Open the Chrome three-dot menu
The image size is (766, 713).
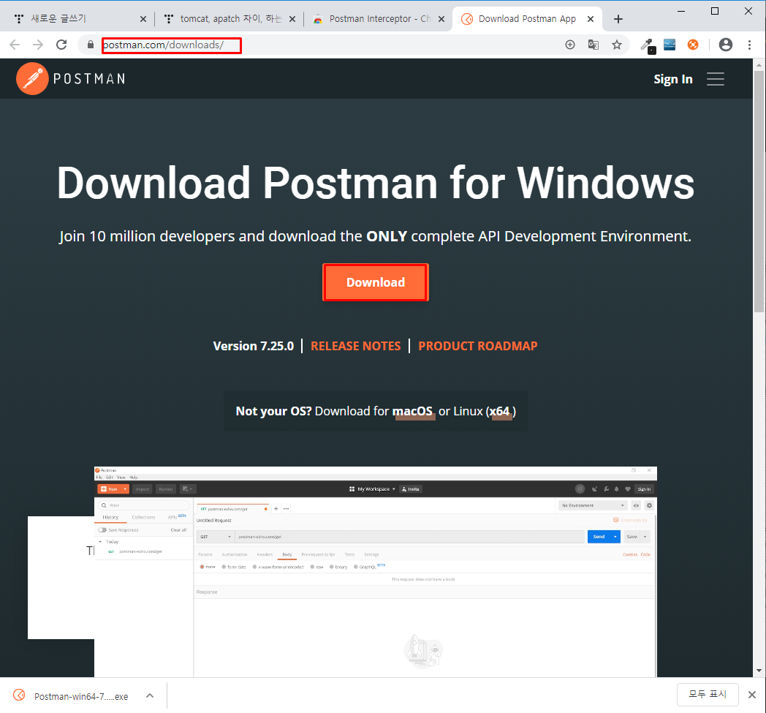(749, 45)
